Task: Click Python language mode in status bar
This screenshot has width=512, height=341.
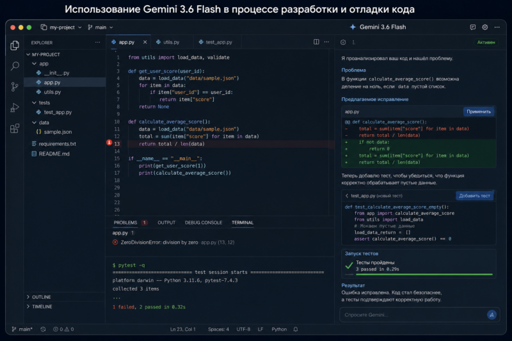Action: click(x=279, y=329)
